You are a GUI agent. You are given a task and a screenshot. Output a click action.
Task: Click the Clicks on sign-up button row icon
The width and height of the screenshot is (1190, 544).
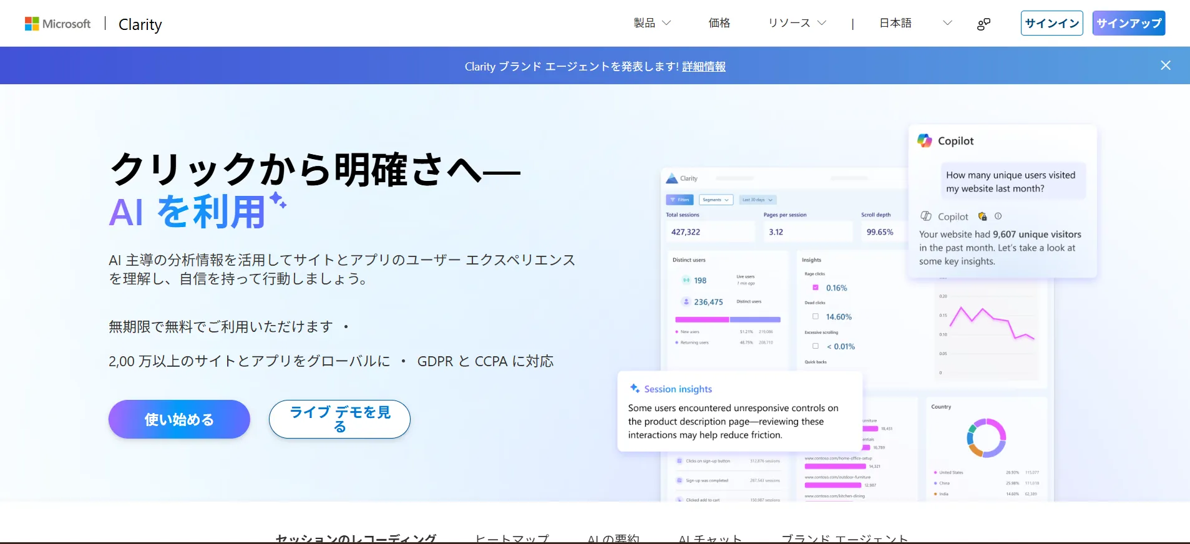pos(680,461)
